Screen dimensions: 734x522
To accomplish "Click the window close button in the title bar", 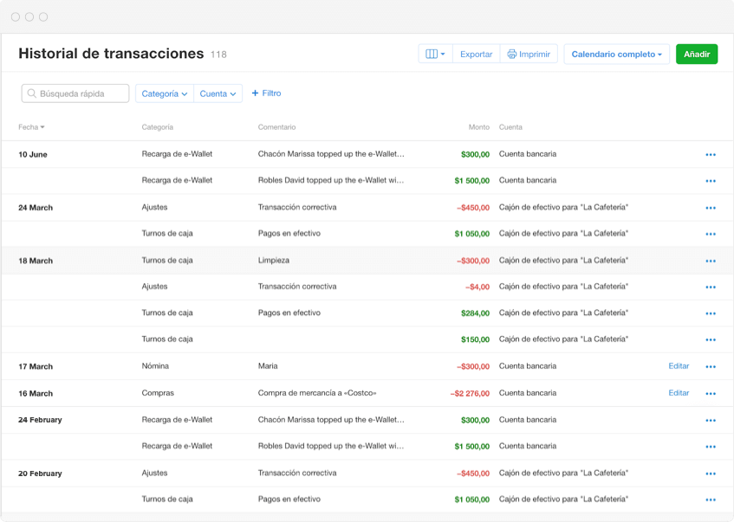I will (x=16, y=16).
